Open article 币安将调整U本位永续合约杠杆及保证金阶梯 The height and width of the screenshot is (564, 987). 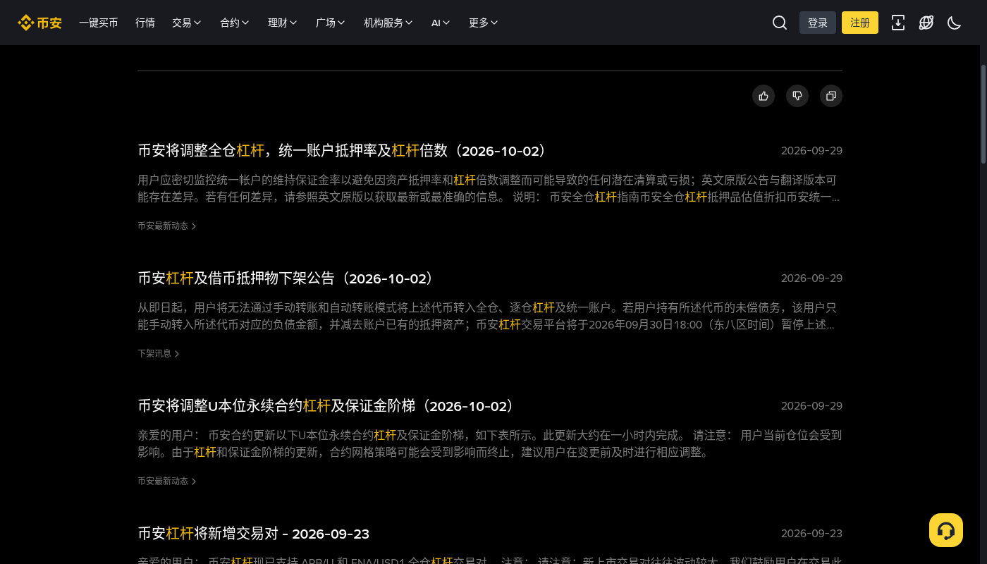tap(326, 406)
